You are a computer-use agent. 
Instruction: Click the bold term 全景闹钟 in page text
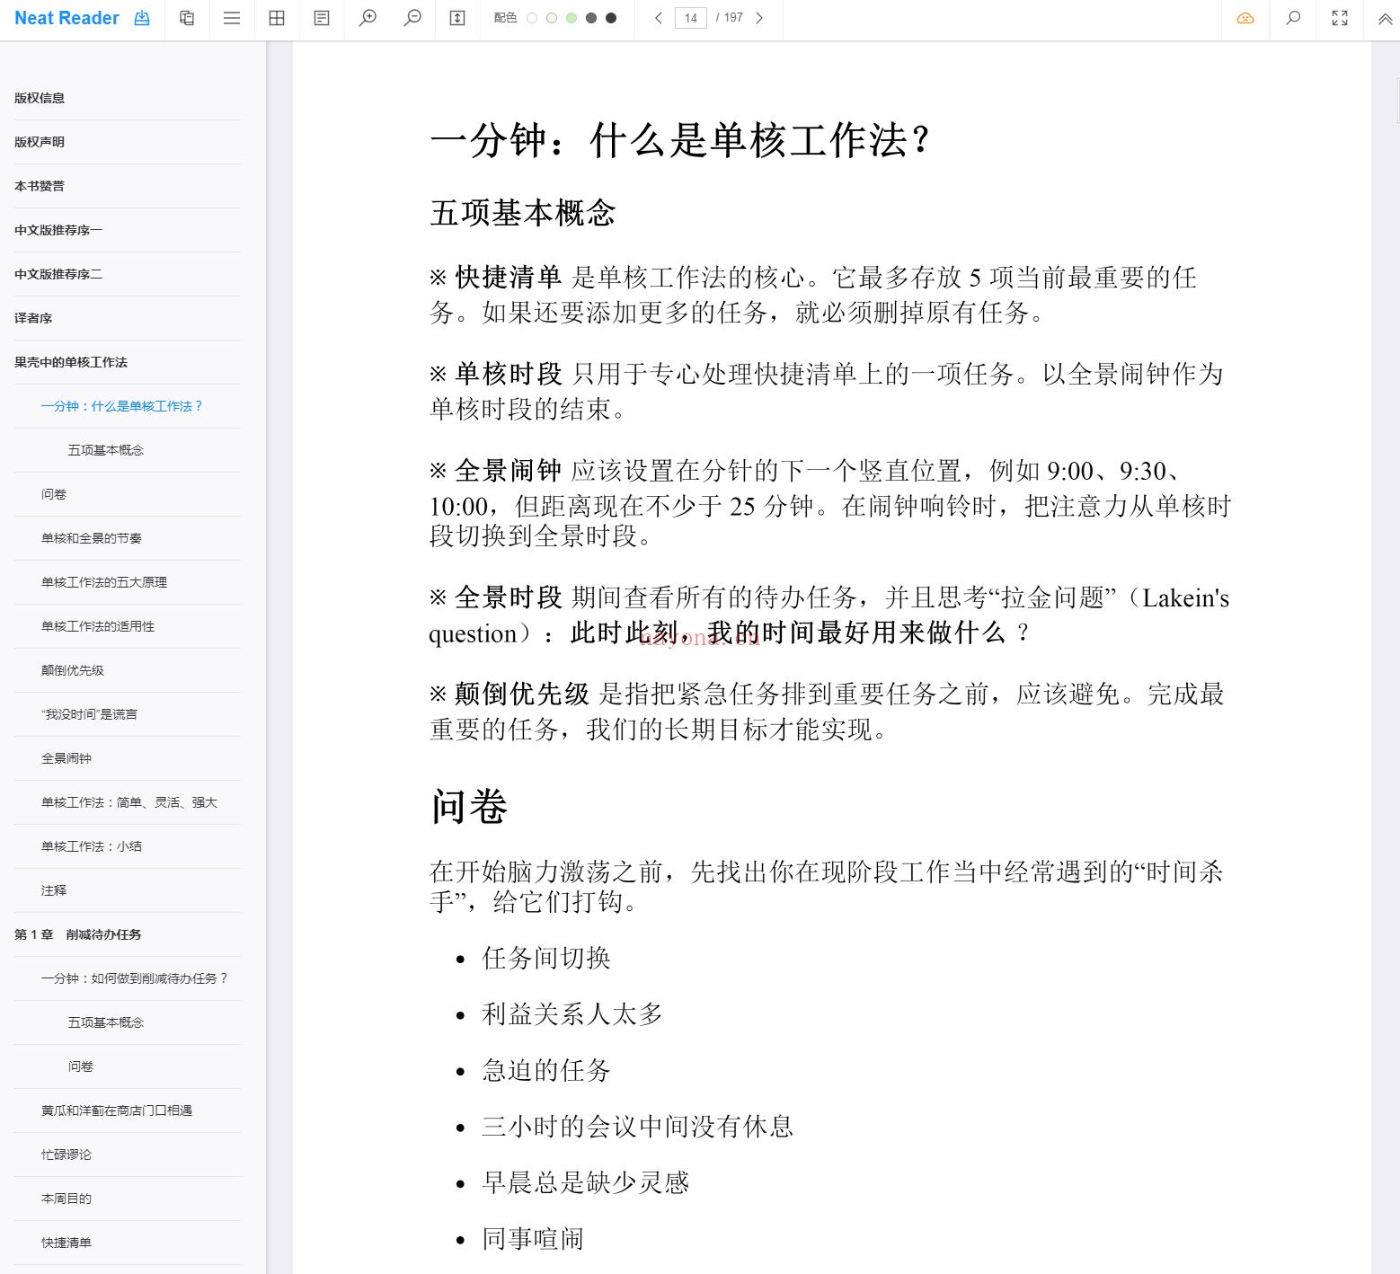(x=508, y=471)
